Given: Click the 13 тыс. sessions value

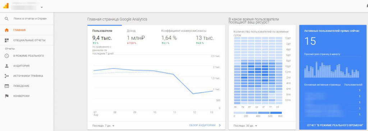Looking at the screenshot, I should [205, 38].
